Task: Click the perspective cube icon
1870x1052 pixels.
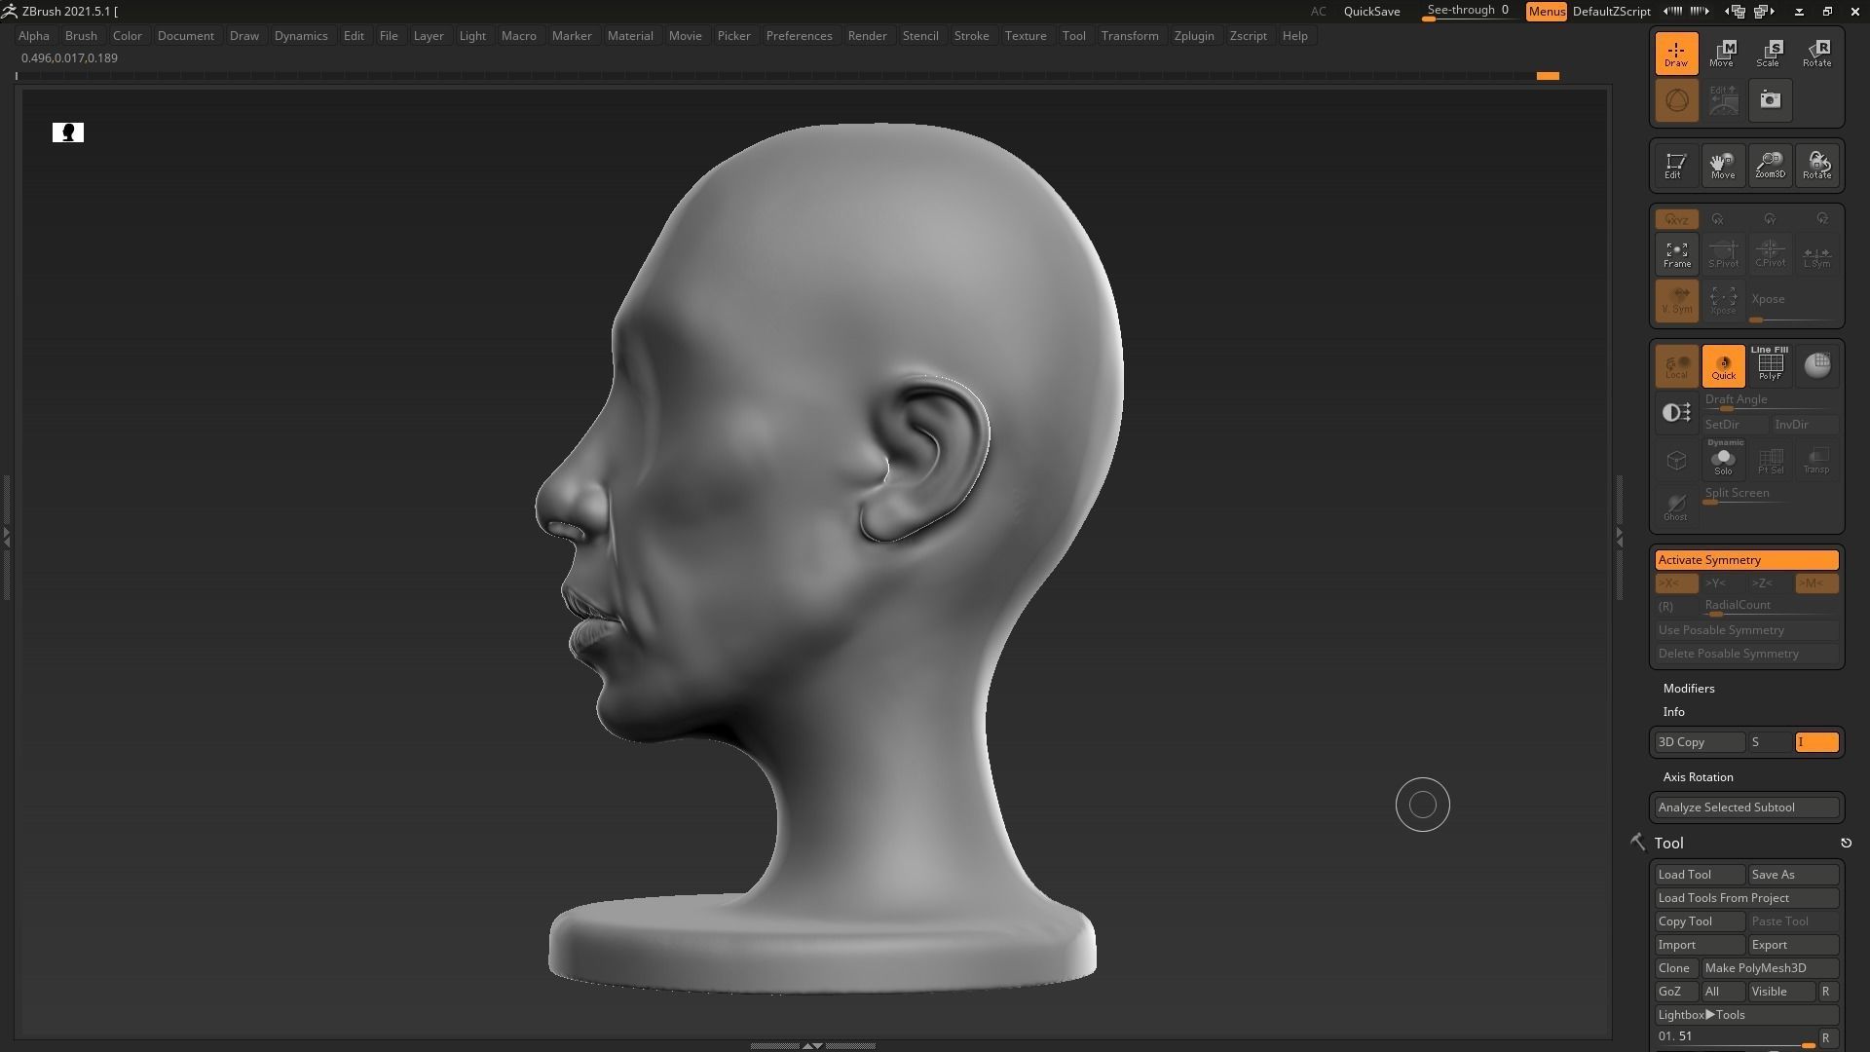Action: click(x=1676, y=460)
